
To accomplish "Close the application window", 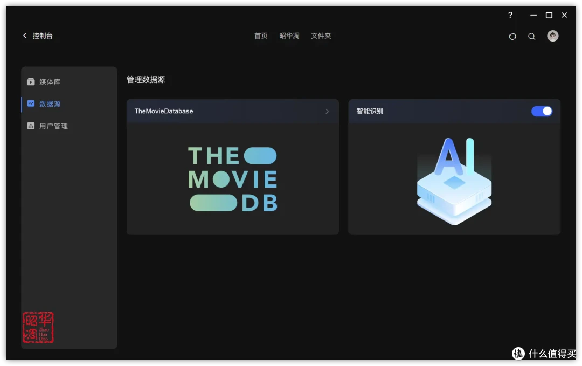I will click(564, 15).
